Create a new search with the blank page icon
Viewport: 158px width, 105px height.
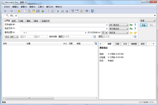point(25,11)
